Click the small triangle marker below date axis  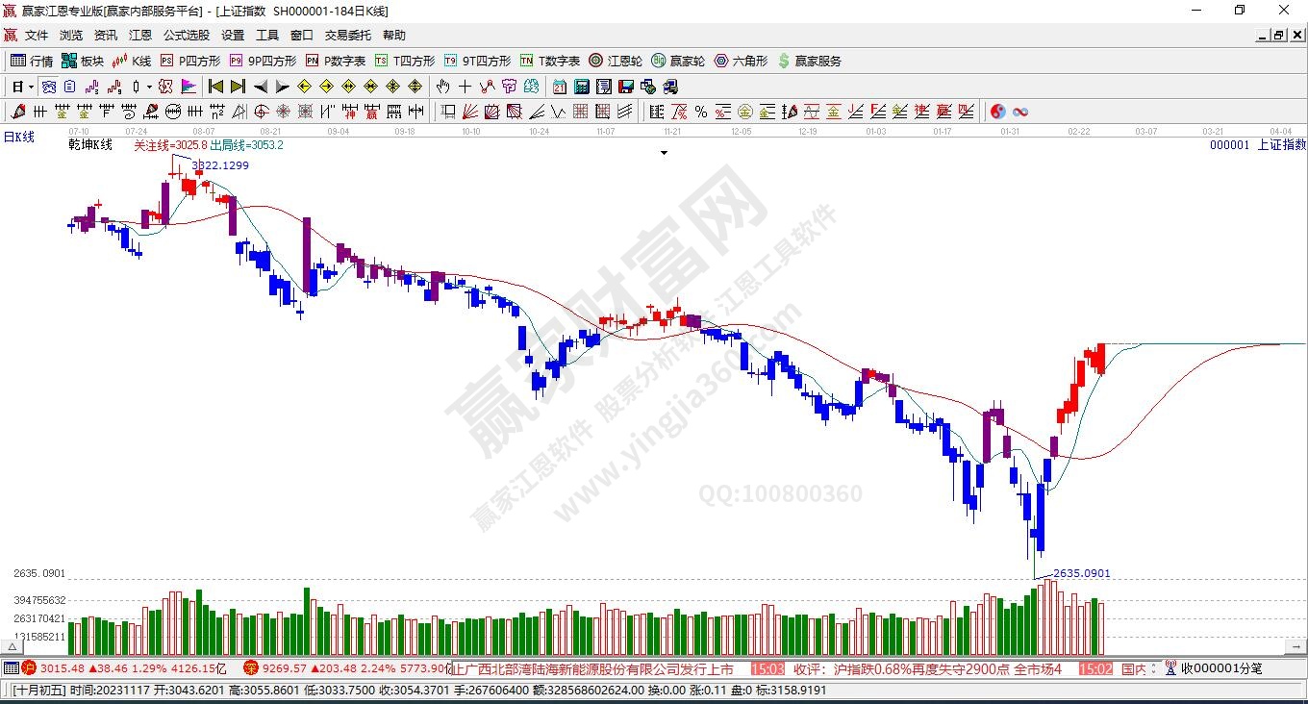(x=664, y=152)
